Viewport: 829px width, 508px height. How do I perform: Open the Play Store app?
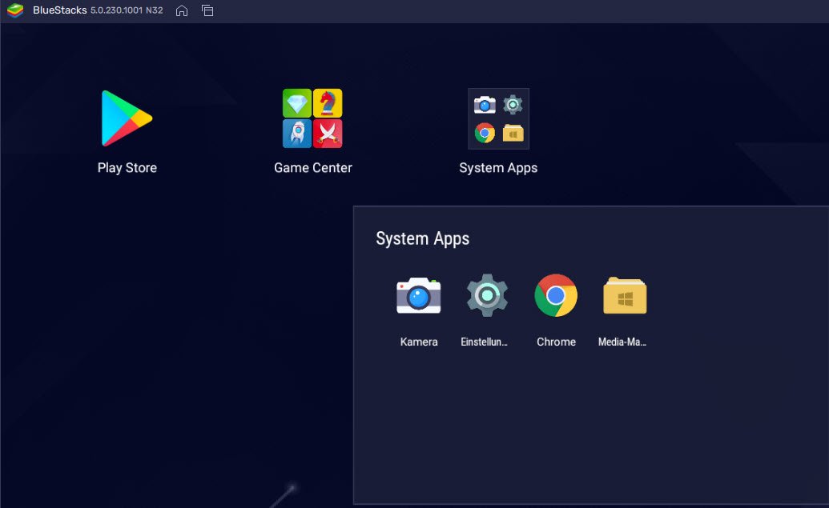click(127, 118)
